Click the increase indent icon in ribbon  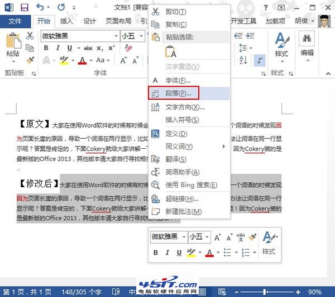click(250, 36)
